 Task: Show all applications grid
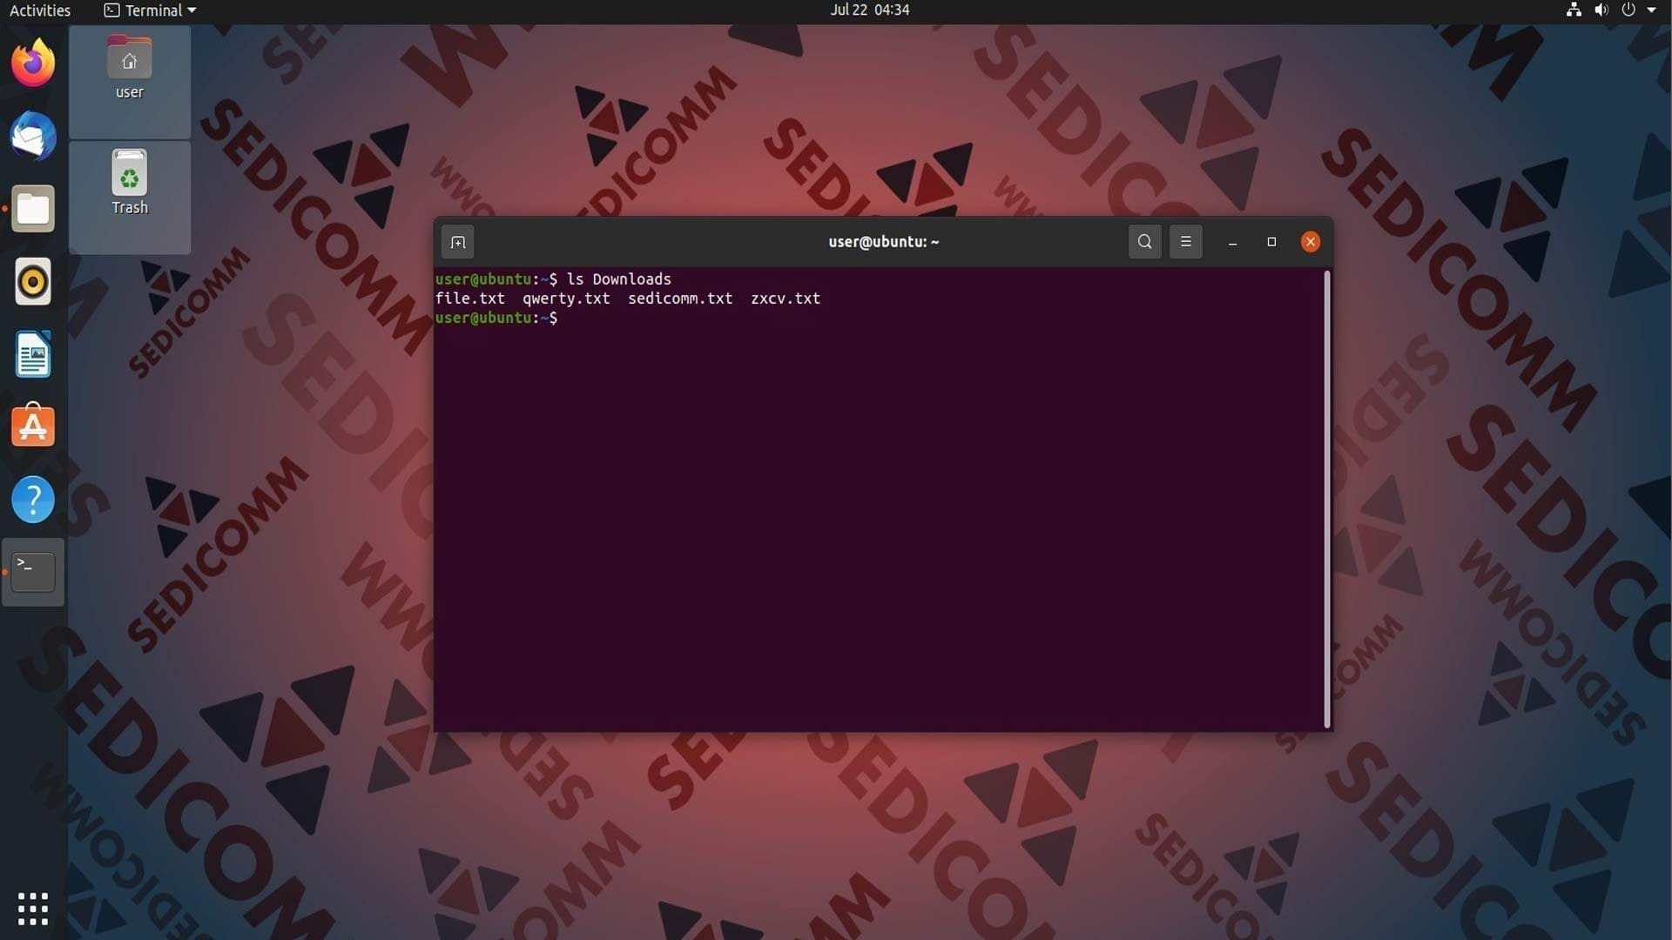click(x=33, y=909)
